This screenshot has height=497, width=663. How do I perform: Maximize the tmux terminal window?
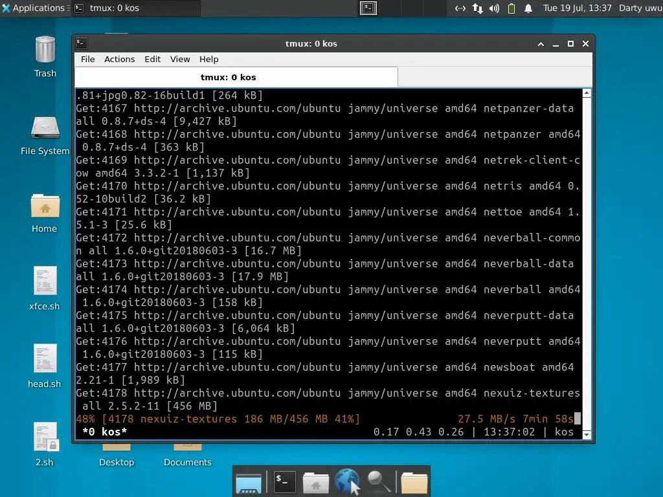pos(570,43)
